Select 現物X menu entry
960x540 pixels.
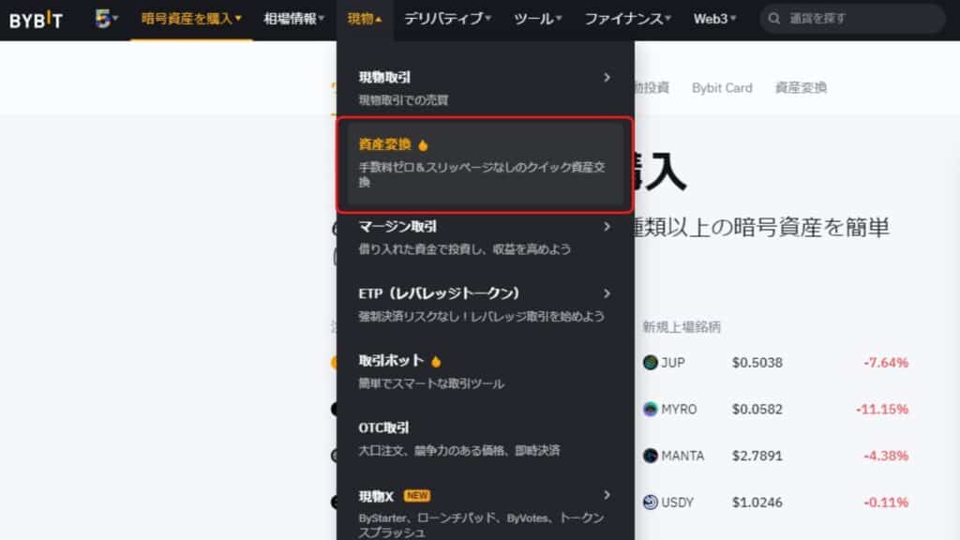click(x=485, y=513)
